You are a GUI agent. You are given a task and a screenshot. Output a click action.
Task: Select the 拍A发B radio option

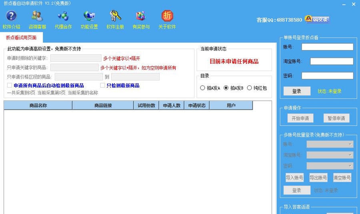[226, 88]
